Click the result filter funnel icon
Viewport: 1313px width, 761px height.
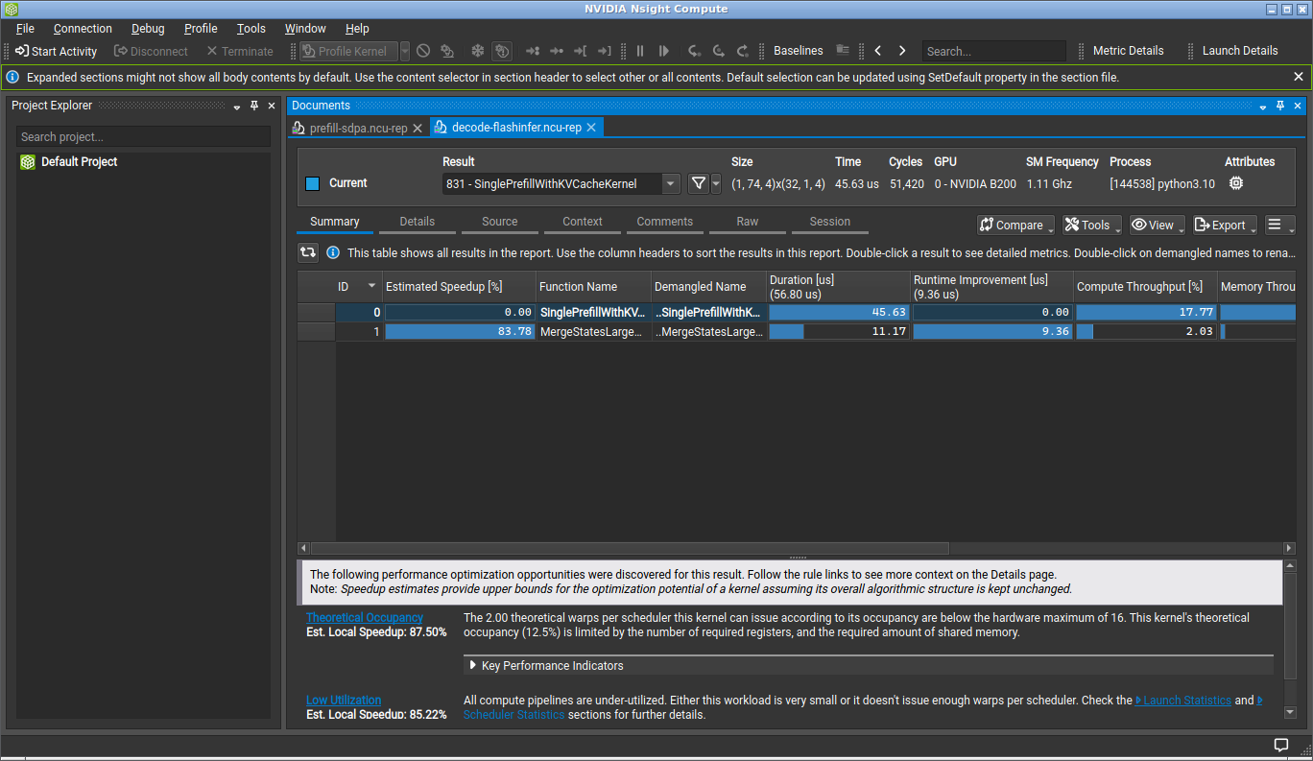pyautogui.click(x=698, y=183)
